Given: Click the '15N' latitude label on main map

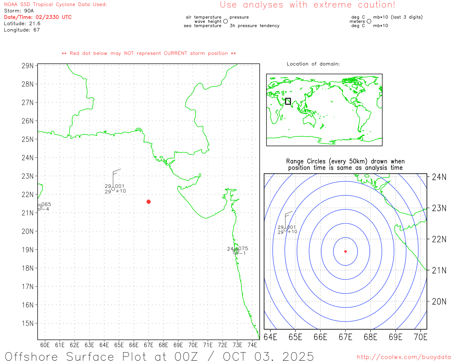Looking at the screenshot, I should coord(27,323).
